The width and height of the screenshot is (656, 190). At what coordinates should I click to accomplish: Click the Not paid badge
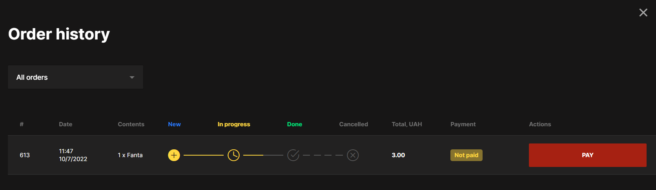tap(466, 155)
